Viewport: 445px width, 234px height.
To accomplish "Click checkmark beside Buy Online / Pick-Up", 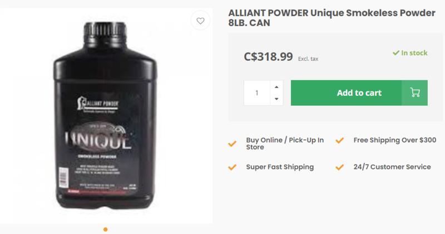I will tap(233, 144).
